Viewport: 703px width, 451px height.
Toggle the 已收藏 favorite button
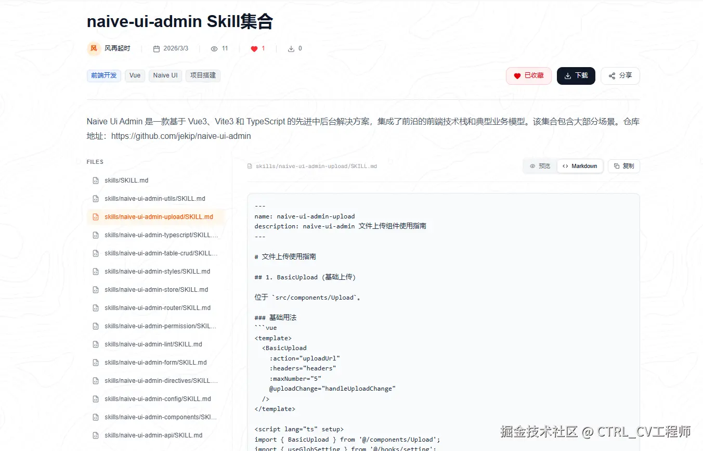pyautogui.click(x=528, y=76)
